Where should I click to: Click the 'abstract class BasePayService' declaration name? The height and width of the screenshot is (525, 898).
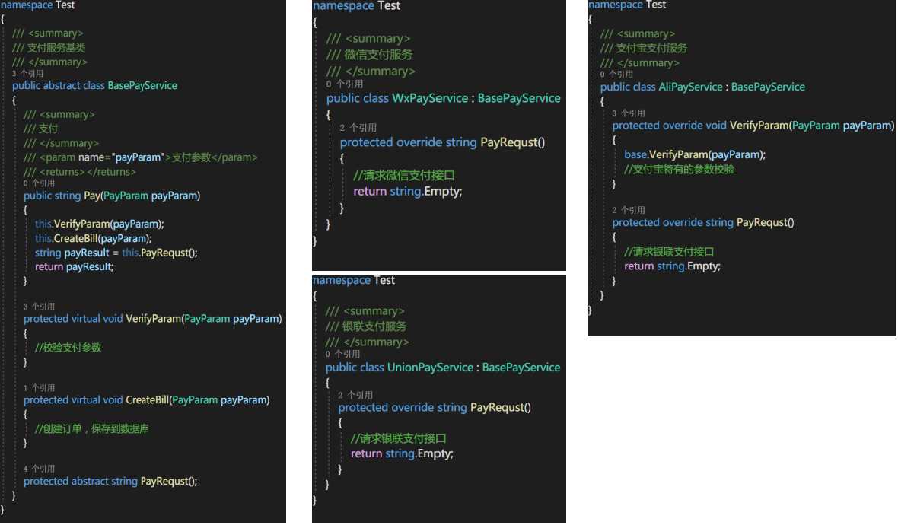click(142, 85)
